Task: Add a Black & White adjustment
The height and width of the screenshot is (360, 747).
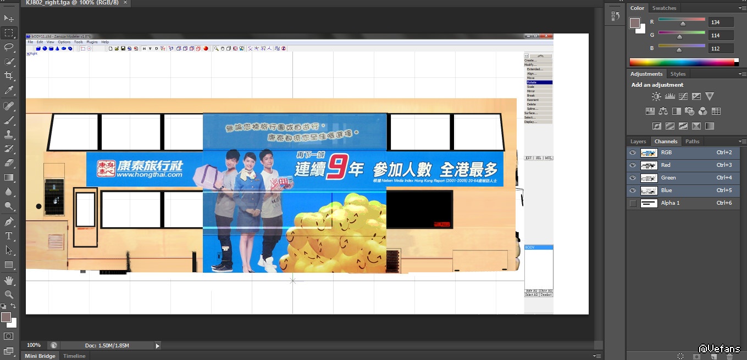Action: pyautogui.click(x=676, y=111)
